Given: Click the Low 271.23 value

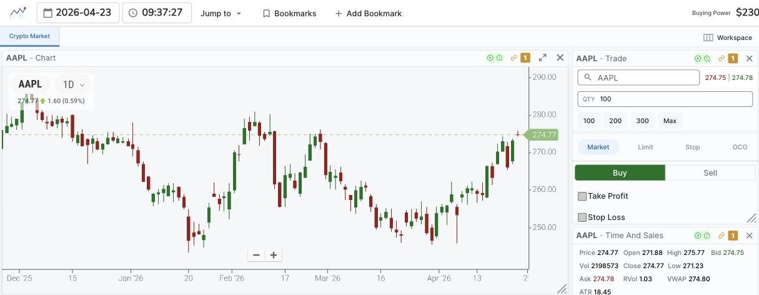Looking at the screenshot, I should pos(693,266).
